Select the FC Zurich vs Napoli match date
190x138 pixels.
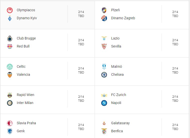click(175, 96)
